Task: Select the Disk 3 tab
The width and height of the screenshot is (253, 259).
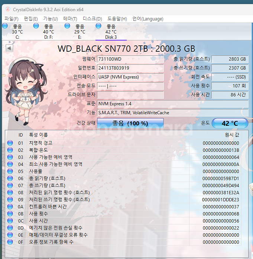Action: tap(111, 32)
